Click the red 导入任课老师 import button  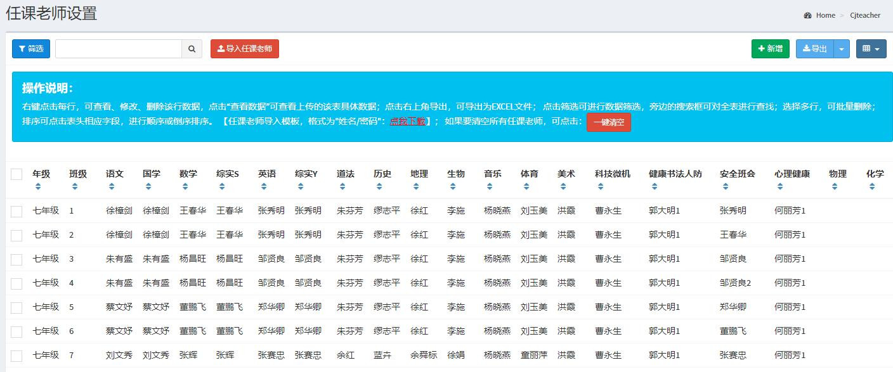pos(245,49)
